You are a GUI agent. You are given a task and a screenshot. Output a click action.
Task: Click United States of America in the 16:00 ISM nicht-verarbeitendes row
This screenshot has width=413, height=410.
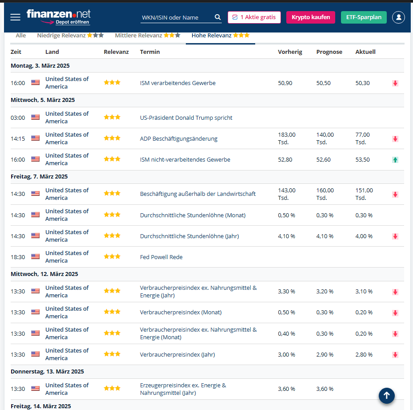click(x=67, y=159)
